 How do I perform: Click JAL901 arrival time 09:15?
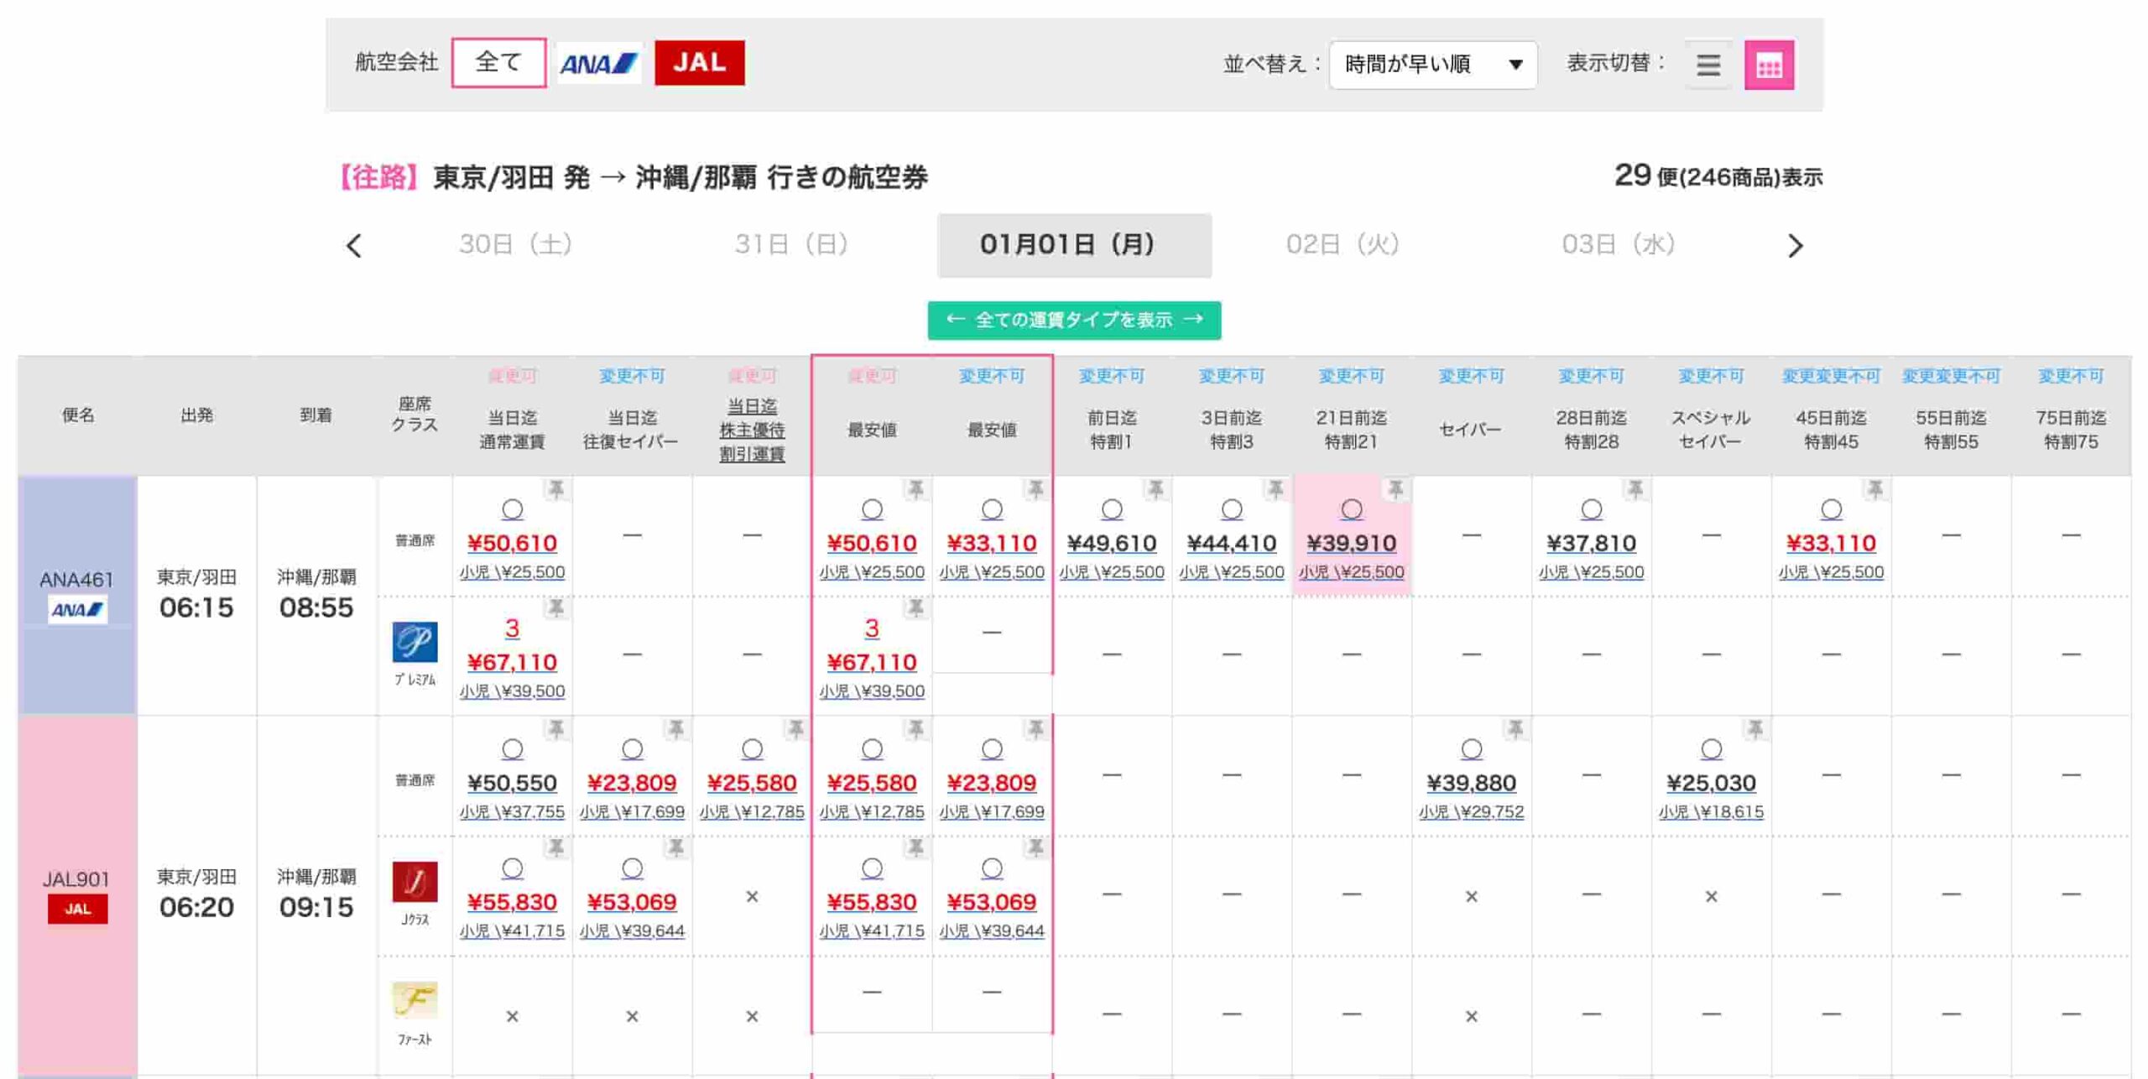[x=316, y=907]
